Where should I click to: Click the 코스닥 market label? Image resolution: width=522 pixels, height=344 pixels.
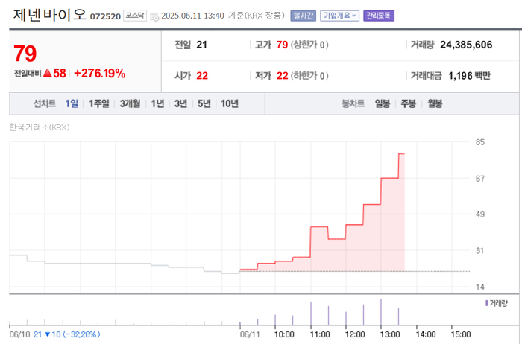click(x=135, y=16)
